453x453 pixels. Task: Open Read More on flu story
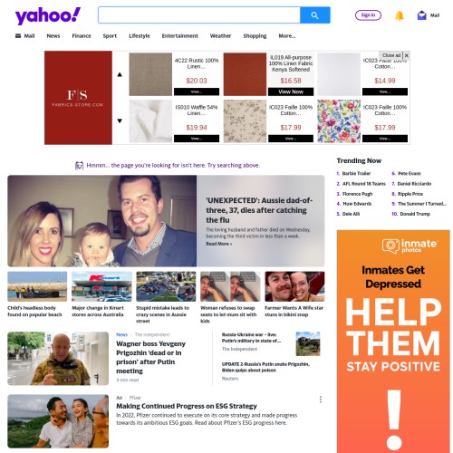219,244
